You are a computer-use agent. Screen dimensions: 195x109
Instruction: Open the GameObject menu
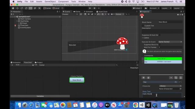click(x=50, y=2)
